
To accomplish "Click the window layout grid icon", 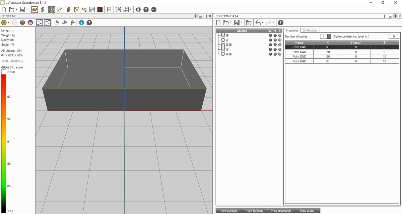I will [x=126, y=10].
